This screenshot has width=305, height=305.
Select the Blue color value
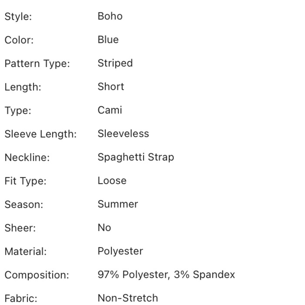(108, 40)
